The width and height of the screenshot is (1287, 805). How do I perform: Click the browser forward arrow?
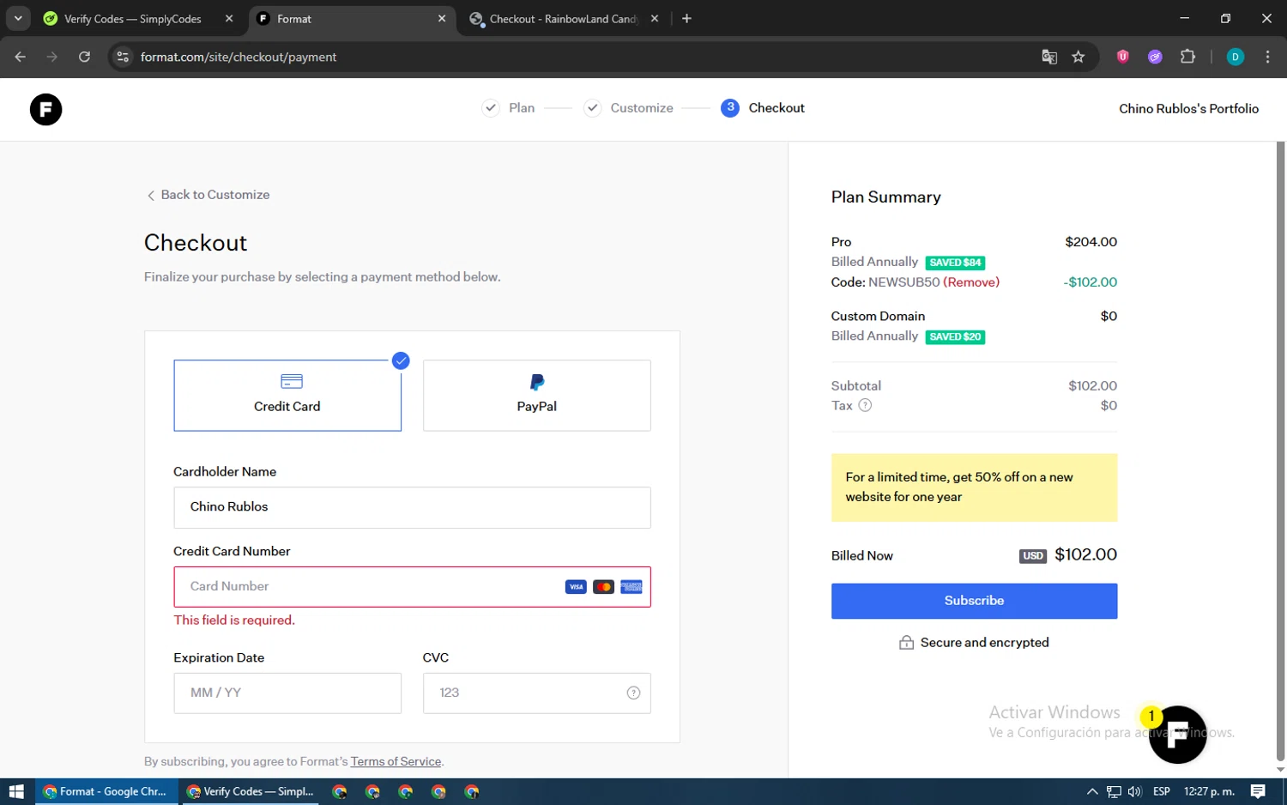click(x=52, y=57)
